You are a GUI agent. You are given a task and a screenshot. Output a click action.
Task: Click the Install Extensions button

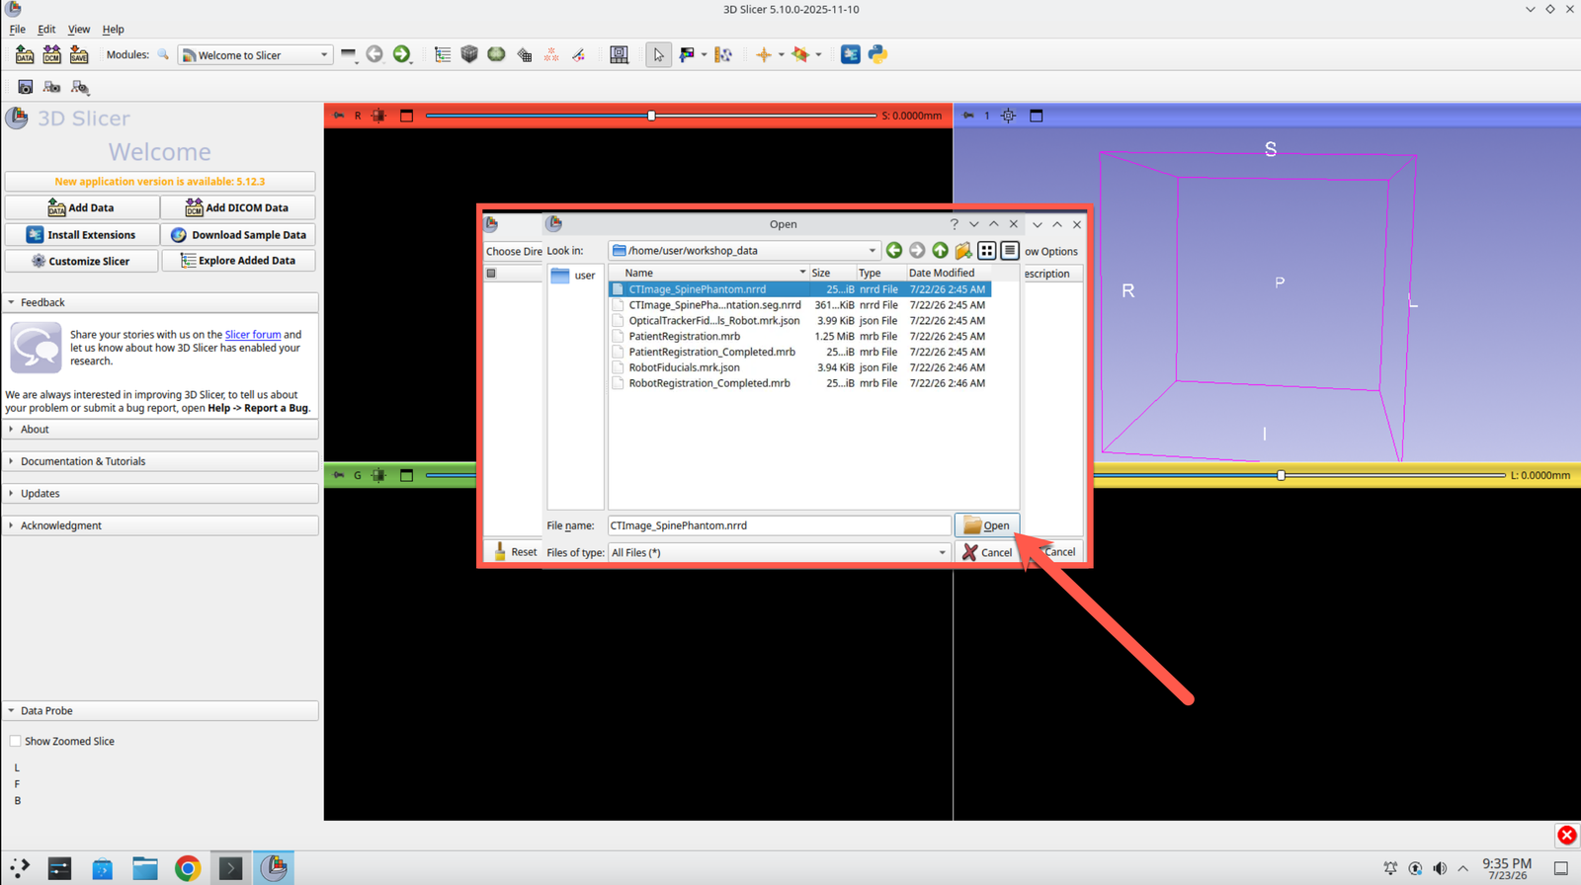[x=82, y=234]
